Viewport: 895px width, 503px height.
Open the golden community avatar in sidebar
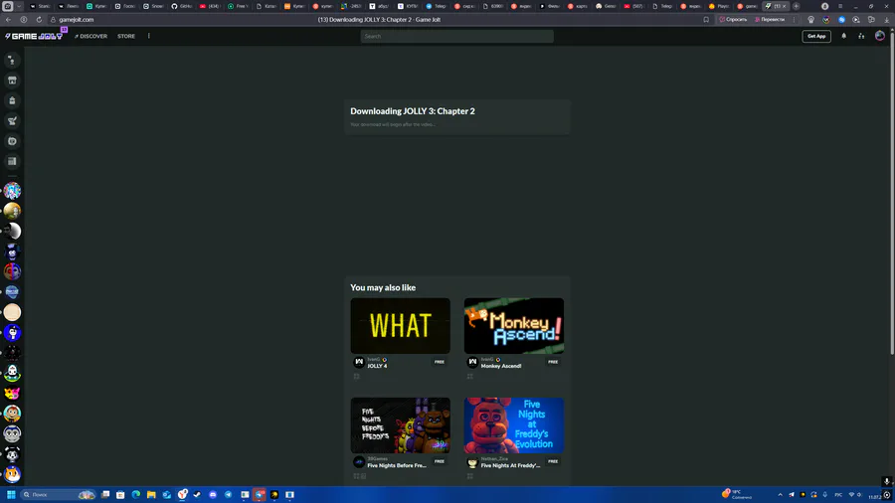(12, 211)
